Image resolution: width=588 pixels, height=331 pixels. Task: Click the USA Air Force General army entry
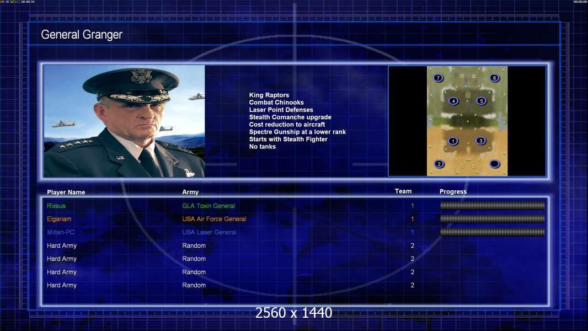coord(214,219)
